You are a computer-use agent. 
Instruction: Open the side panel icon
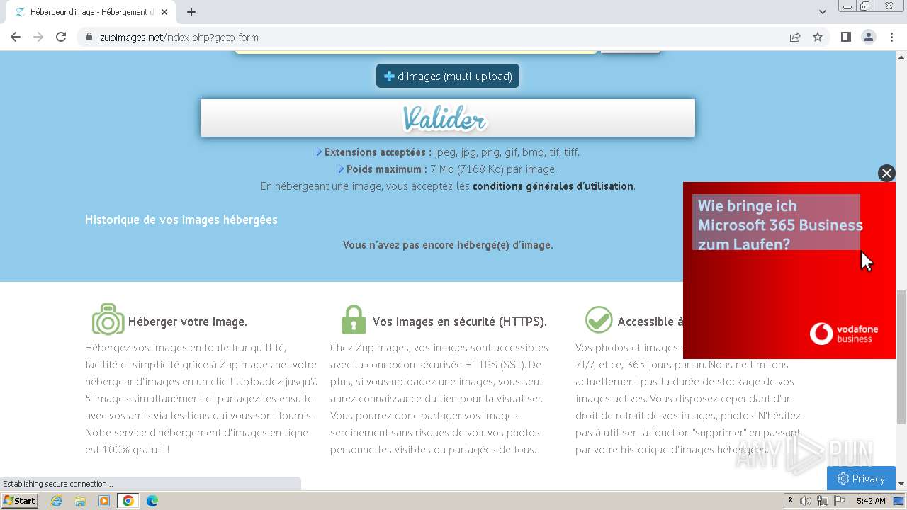click(x=845, y=37)
